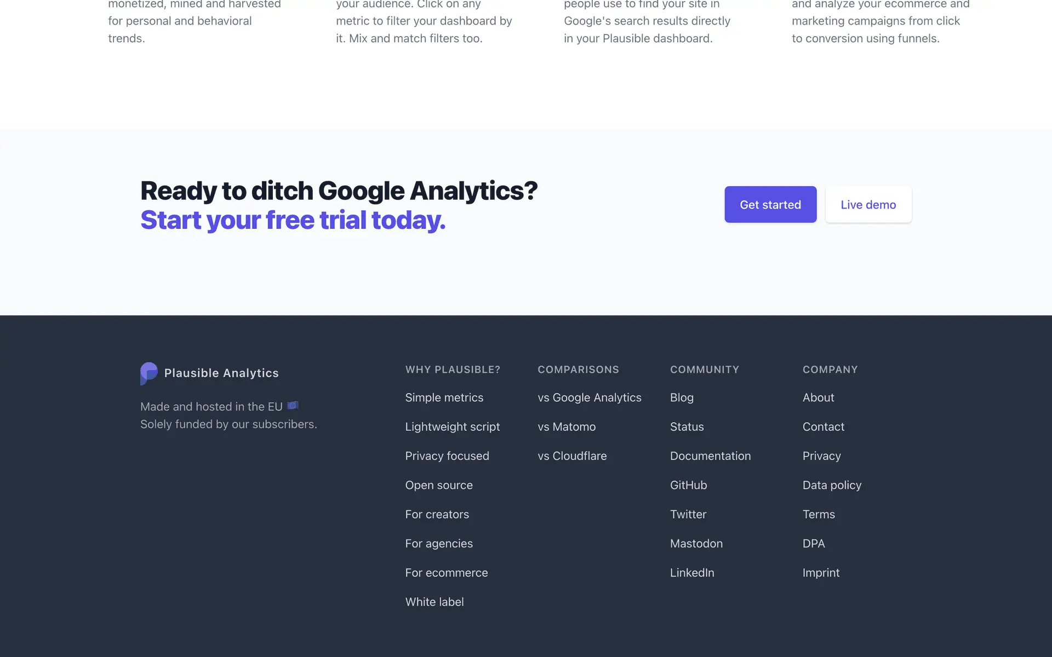Click the Plausible Analytics footer brand text
The image size is (1052, 657).
click(221, 373)
